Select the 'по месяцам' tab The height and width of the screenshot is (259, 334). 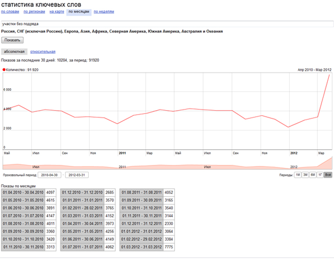[x=79, y=12]
